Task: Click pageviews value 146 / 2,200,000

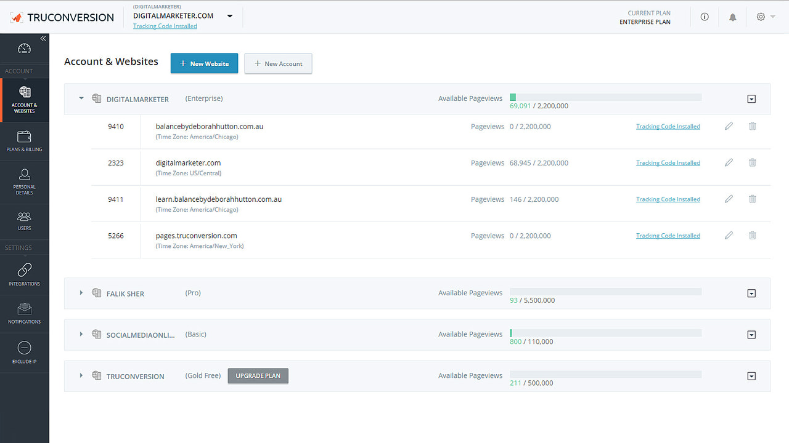Action: [534, 199]
